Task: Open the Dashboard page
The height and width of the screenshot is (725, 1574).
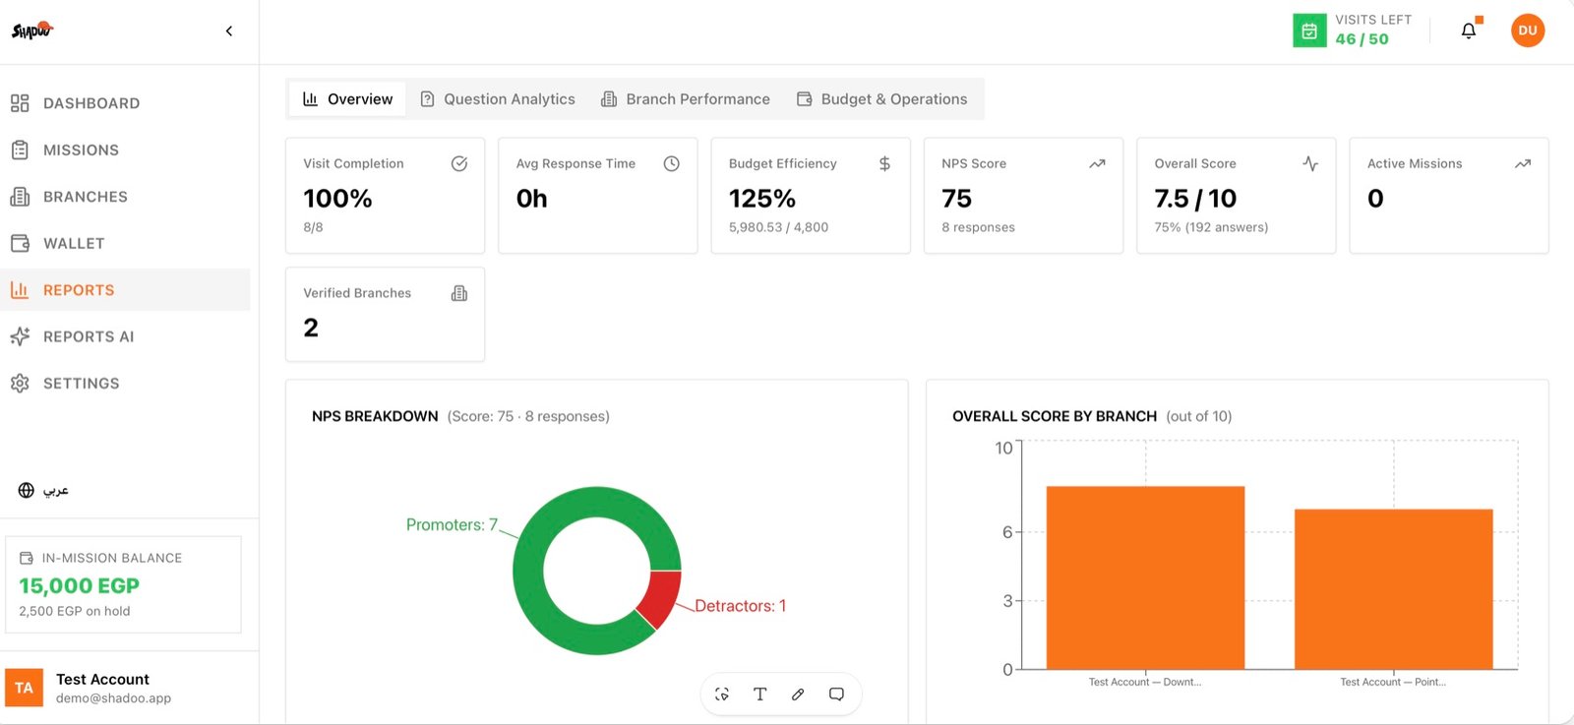Action: 125,103
